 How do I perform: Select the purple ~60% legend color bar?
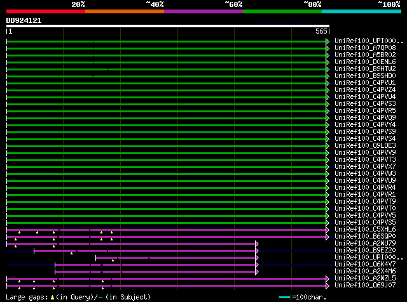(x=203, y=11)
